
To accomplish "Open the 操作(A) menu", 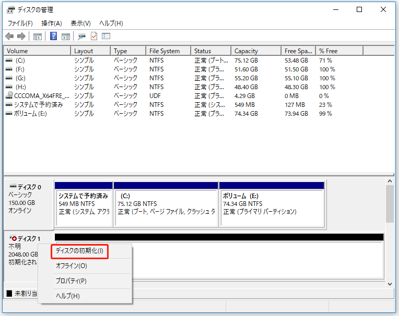I will coord(51,23).
